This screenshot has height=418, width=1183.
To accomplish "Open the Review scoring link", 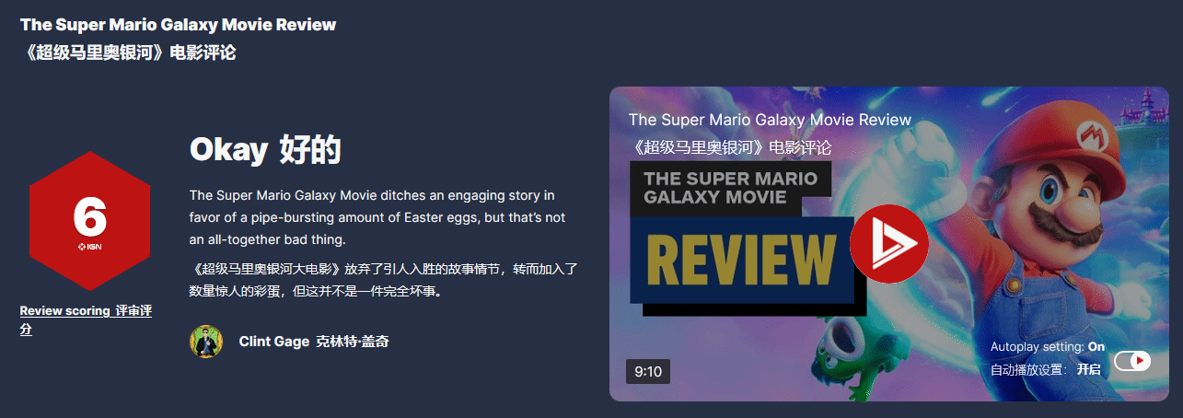I will [86, 320].
